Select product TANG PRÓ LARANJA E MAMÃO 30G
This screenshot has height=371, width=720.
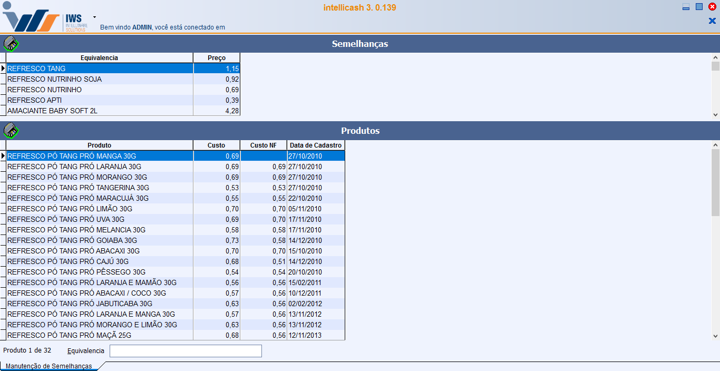tap(176, 282)
